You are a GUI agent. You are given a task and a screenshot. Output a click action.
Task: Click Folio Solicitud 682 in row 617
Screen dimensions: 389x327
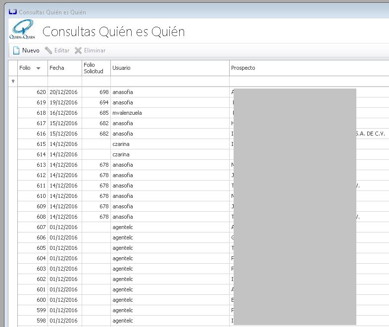(104, 123)
